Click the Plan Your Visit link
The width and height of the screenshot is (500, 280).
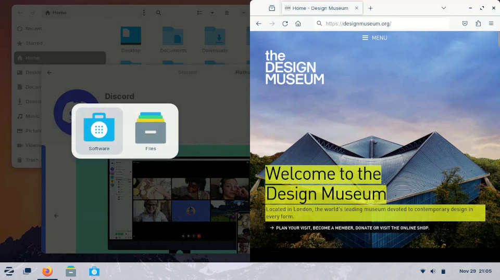point(349,228)
